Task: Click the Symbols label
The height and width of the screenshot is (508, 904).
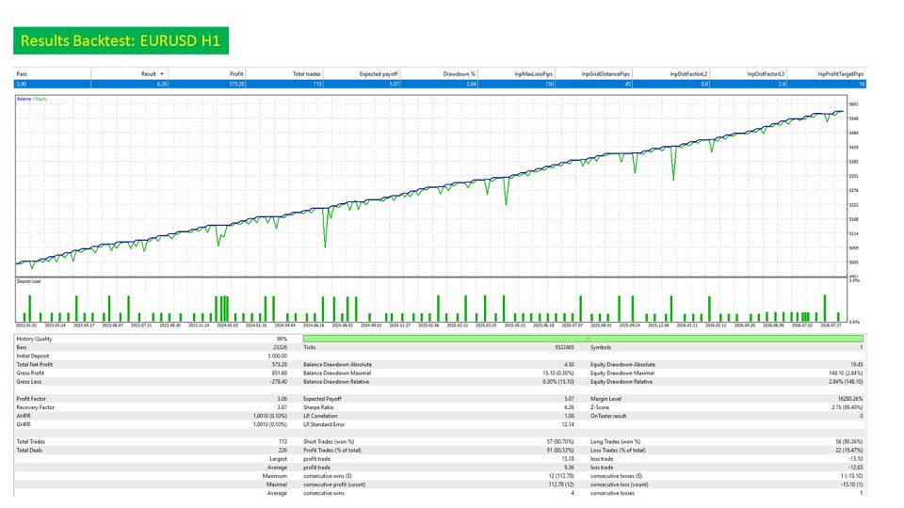Action: [x=600, y=347]
